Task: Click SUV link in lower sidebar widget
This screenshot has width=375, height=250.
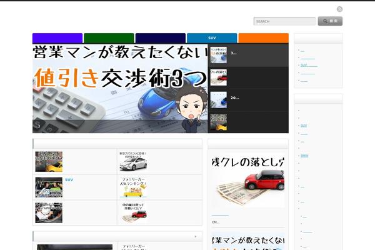Action: (x=304, y=126)
